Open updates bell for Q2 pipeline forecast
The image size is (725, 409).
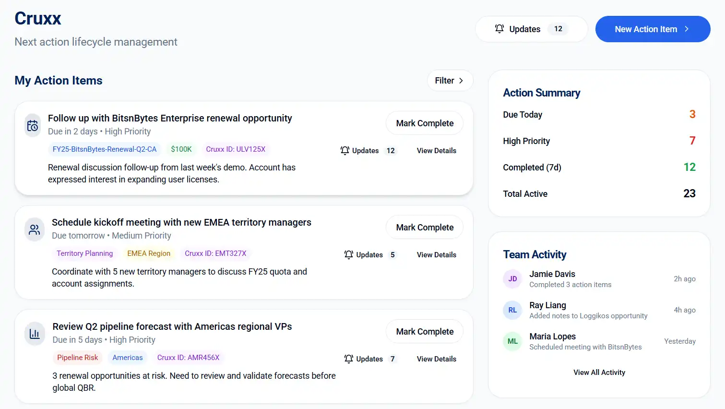[349, 359]
